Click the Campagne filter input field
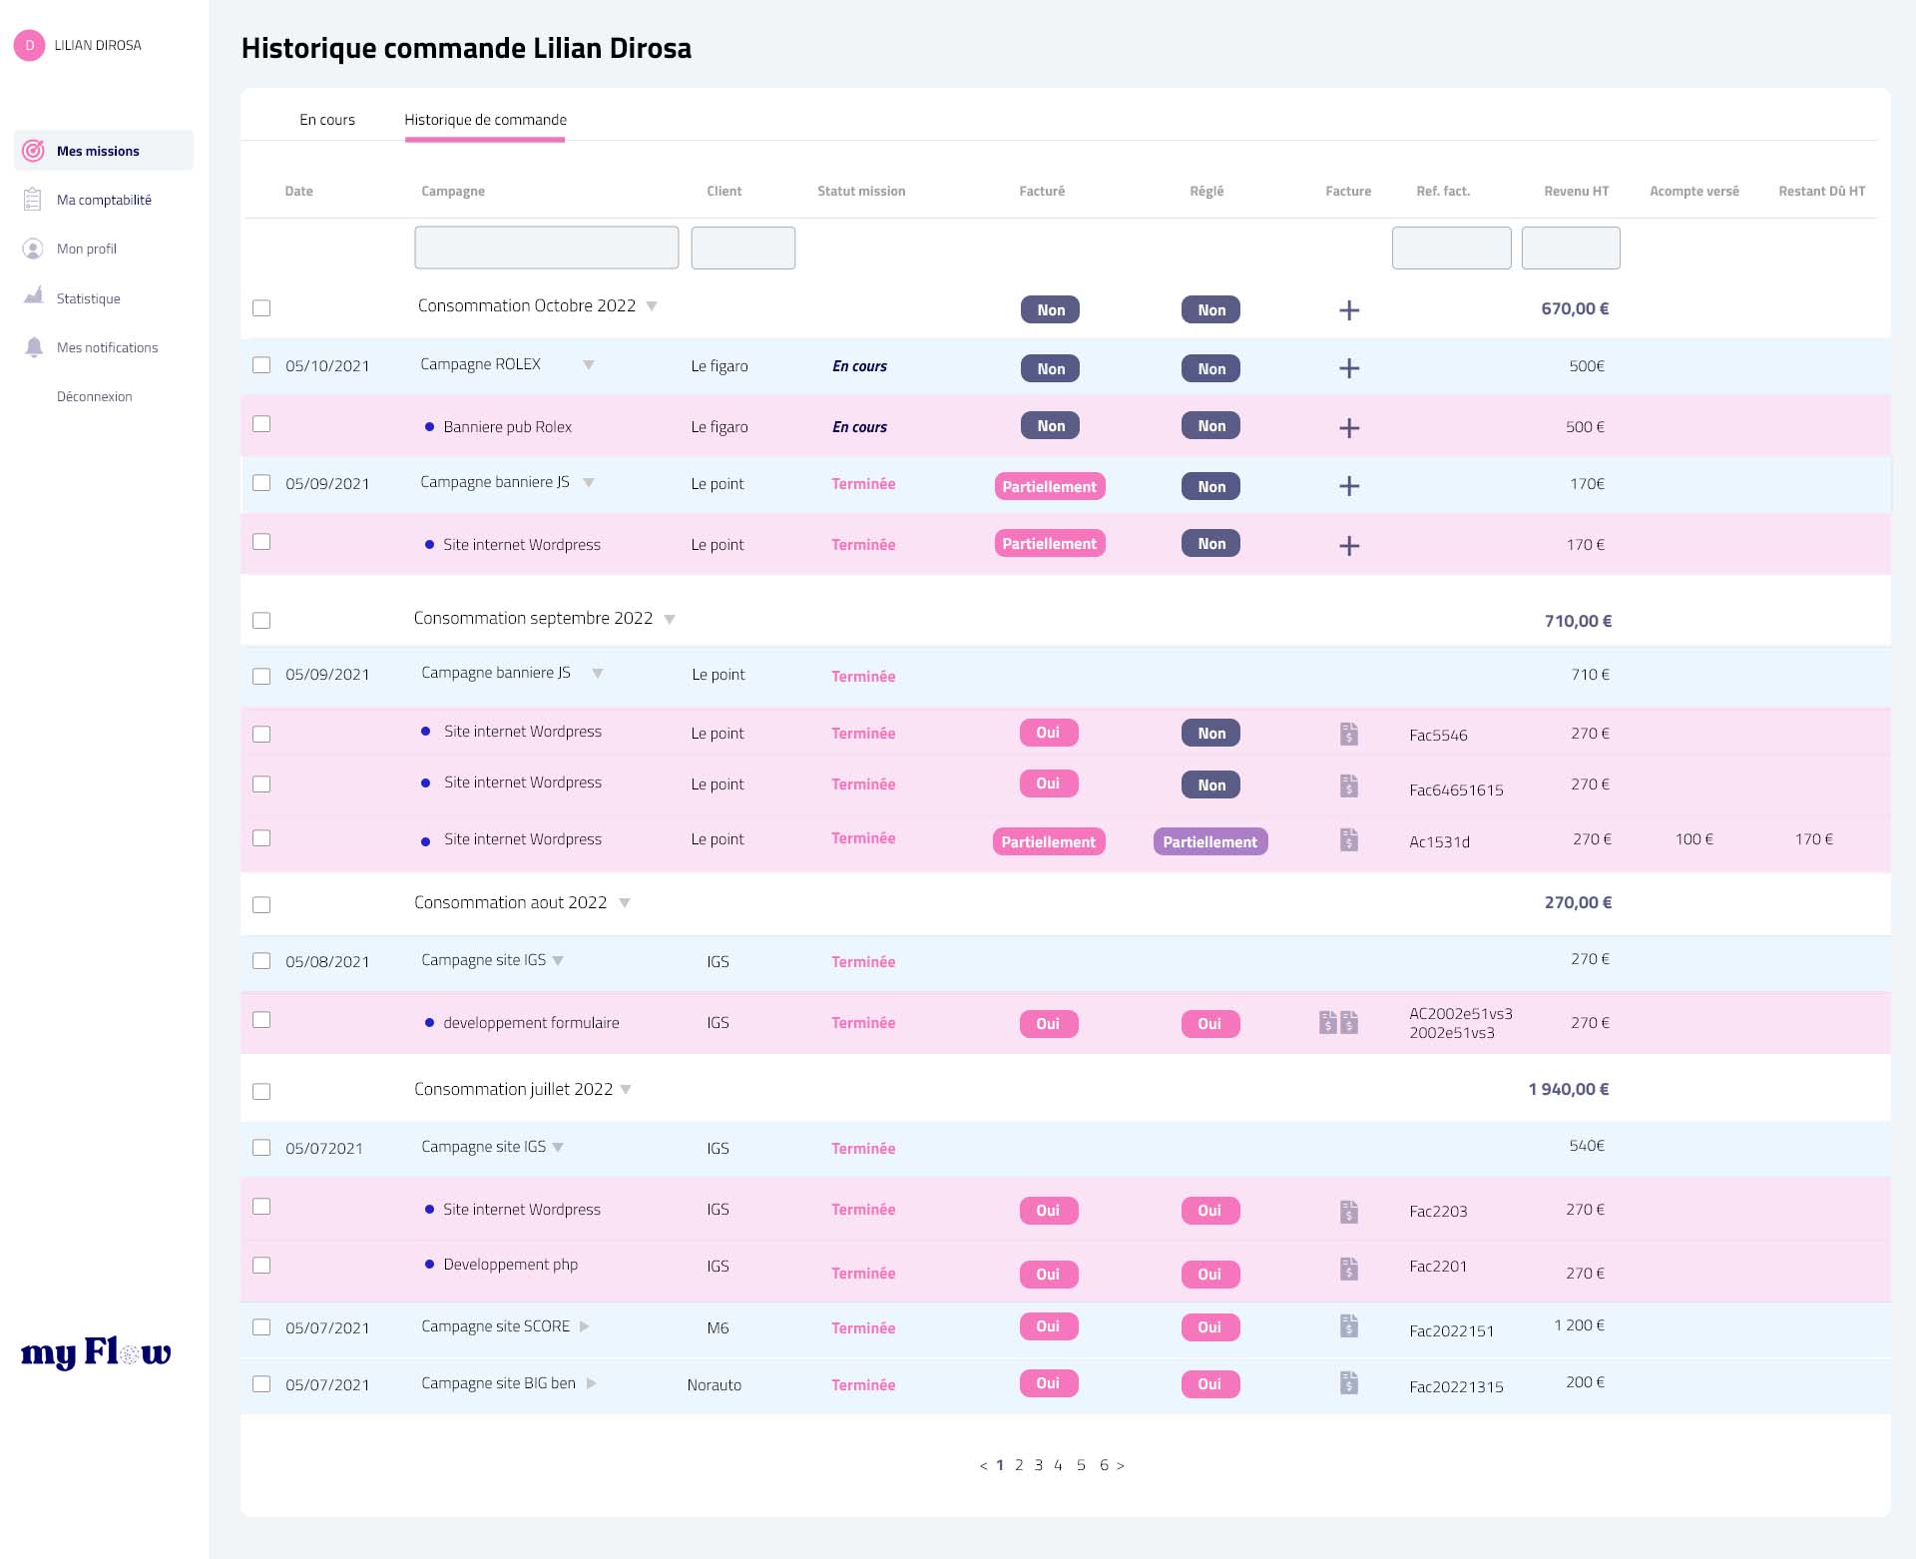 point(546,248)
